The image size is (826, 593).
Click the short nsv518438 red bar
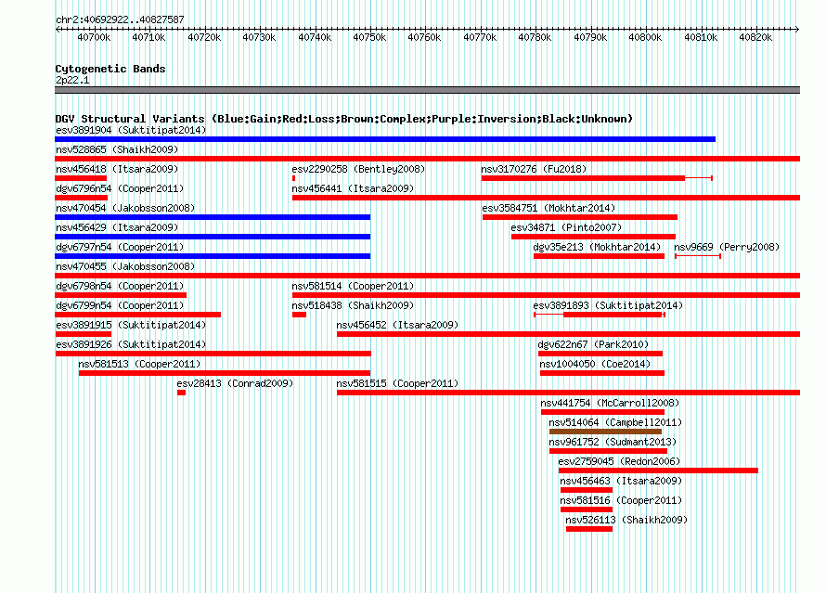pyautogui.click(x=299, y=315)
